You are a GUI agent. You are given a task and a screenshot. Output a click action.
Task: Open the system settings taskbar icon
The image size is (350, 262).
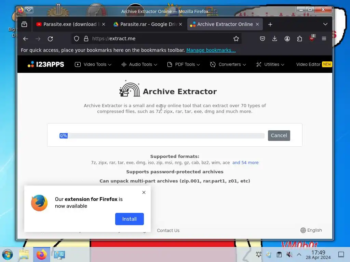coord(59,254)
